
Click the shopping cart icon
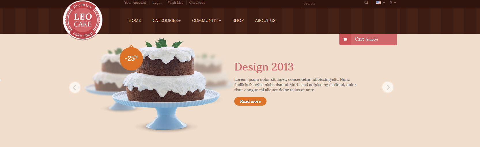click(345, 39)
